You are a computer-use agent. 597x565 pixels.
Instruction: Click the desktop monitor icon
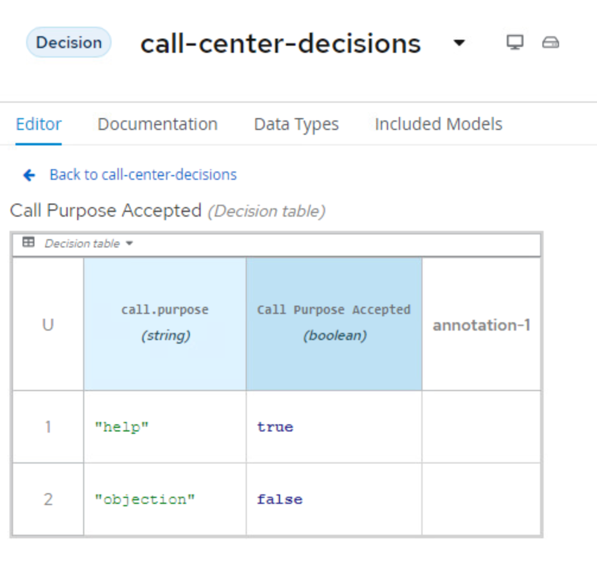coord(515,42)
